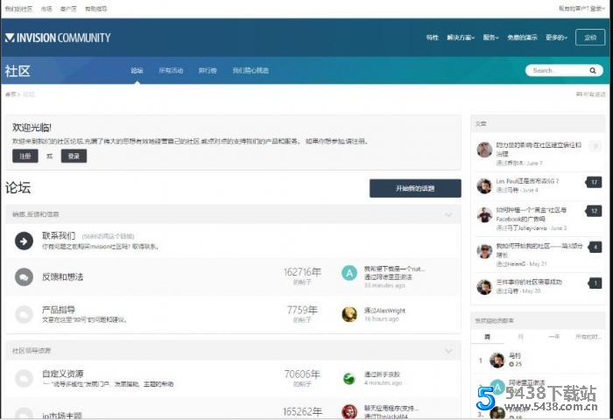Open the 自定义资源 forum
Image resolution: width=613 pixels, height=420 pixels.
pyautogui.click(x=62, y=374)
